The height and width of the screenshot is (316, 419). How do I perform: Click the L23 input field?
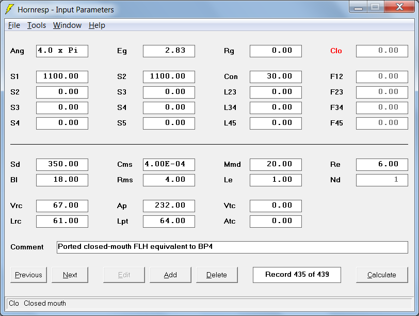click(276, 92)
